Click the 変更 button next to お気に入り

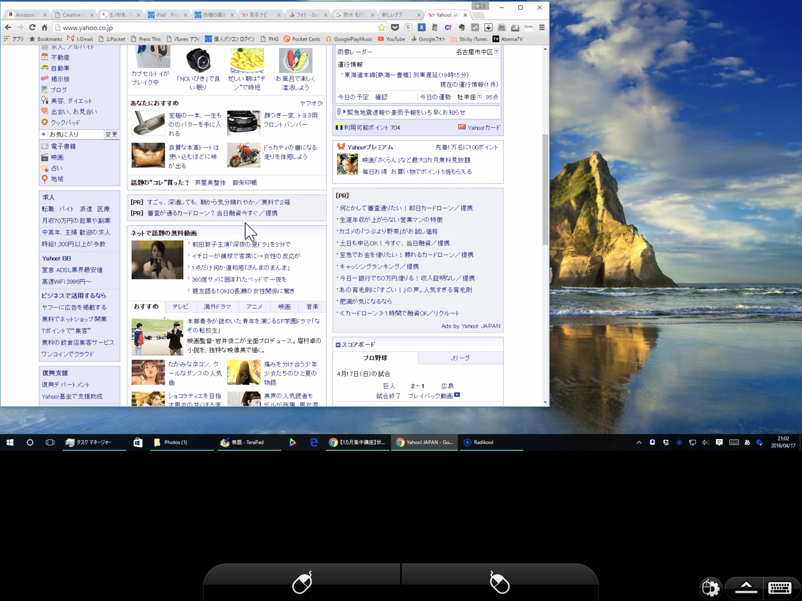(111, 134)
